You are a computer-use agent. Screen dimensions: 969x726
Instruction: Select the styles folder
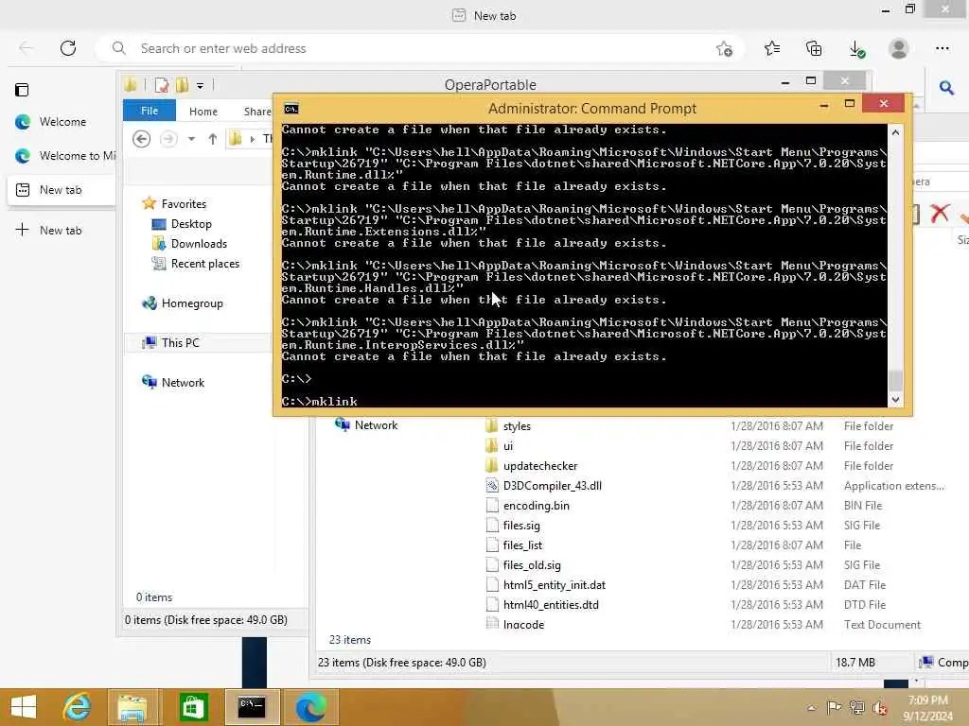click(x=517, y=426)
